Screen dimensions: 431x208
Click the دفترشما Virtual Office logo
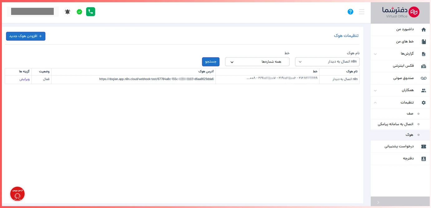click(x=401, y=12)
